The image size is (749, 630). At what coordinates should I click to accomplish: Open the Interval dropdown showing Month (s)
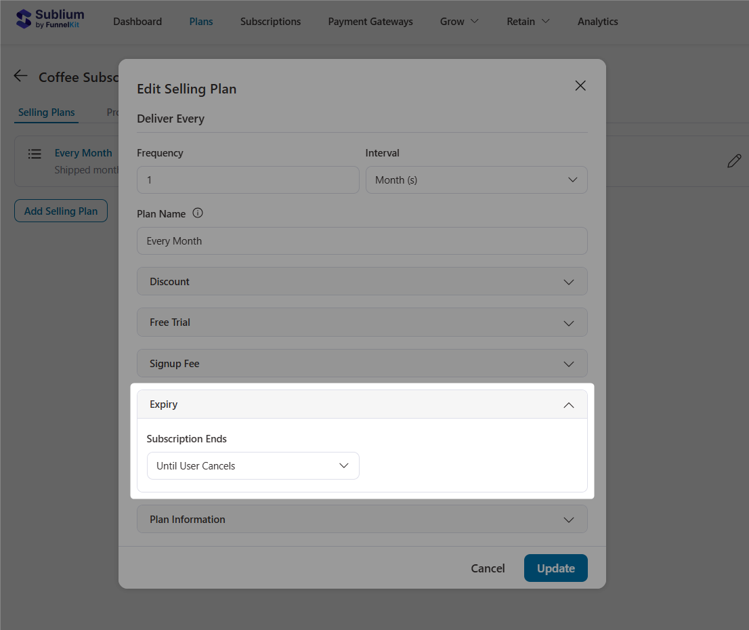[476, 180]
